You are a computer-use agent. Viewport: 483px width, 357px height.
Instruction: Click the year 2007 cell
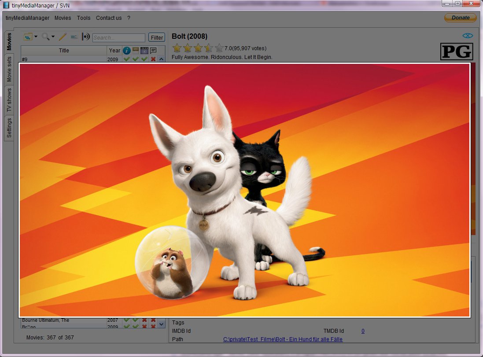click(x=112, y=320)
